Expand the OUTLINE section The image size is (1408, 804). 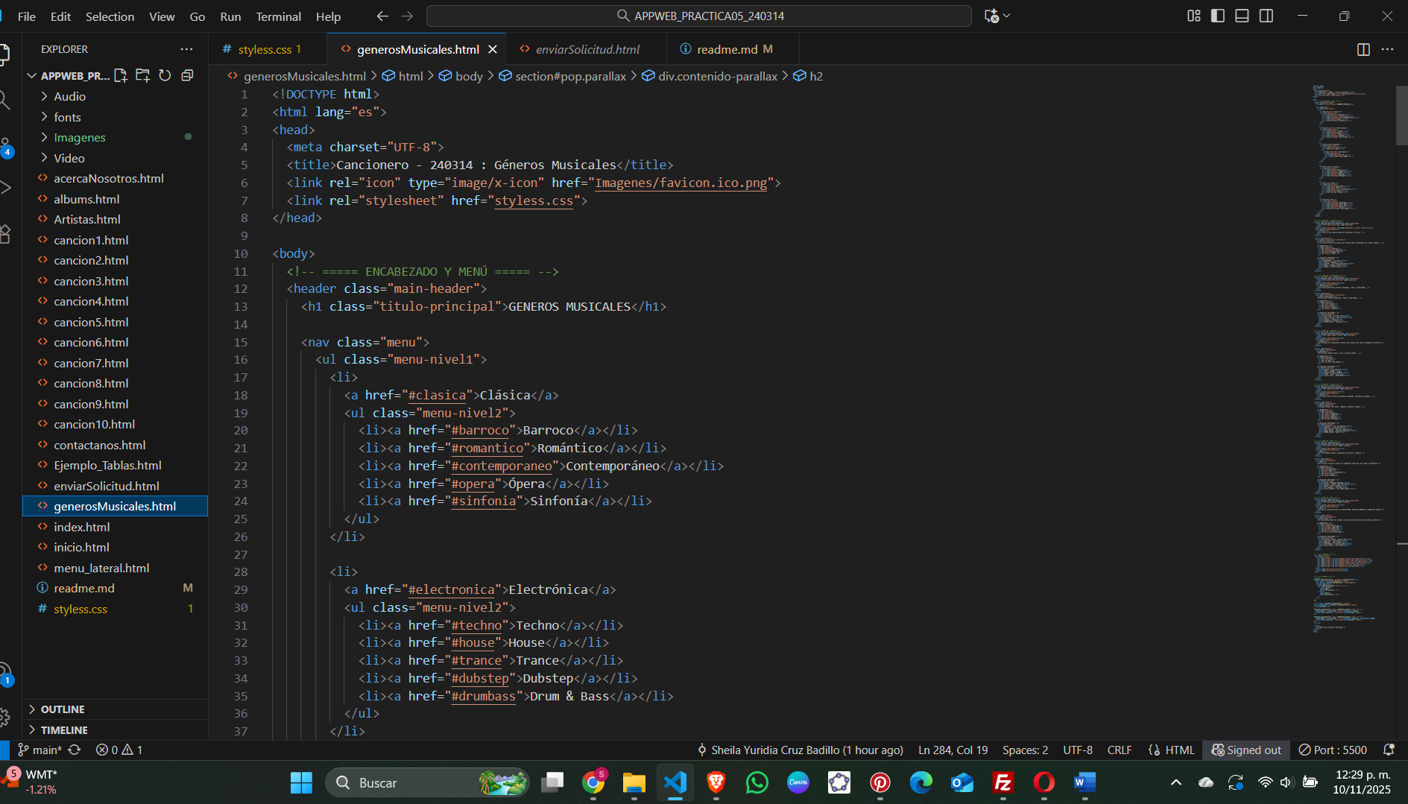(63, 709)
